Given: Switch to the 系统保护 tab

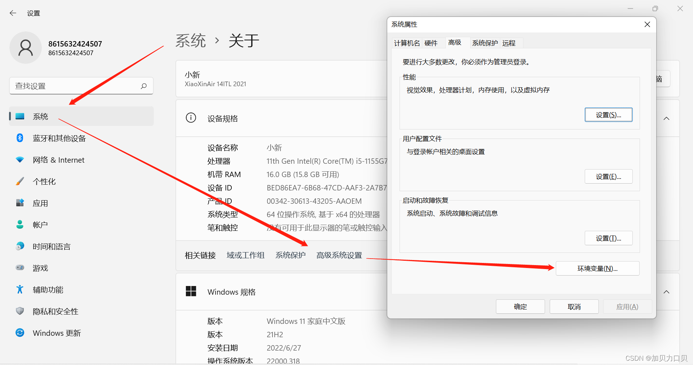Looking at the screenshot, I should [485, 43].
